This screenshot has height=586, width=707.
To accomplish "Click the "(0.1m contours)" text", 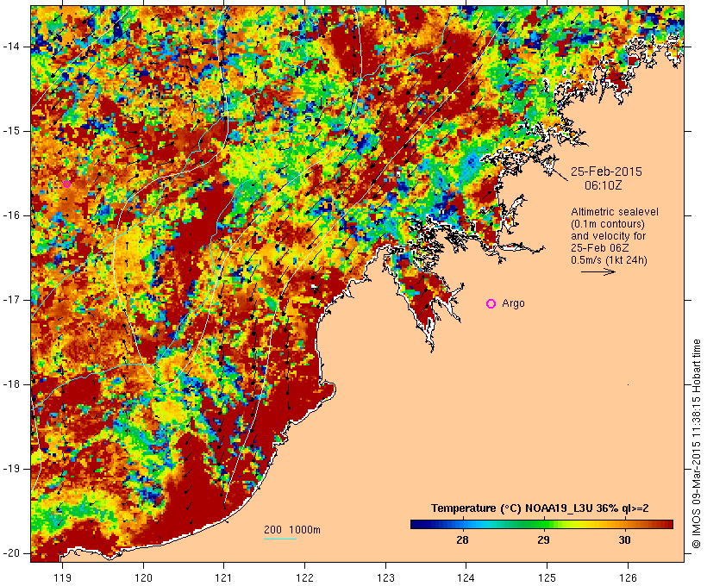I will [x=607, y=224].
